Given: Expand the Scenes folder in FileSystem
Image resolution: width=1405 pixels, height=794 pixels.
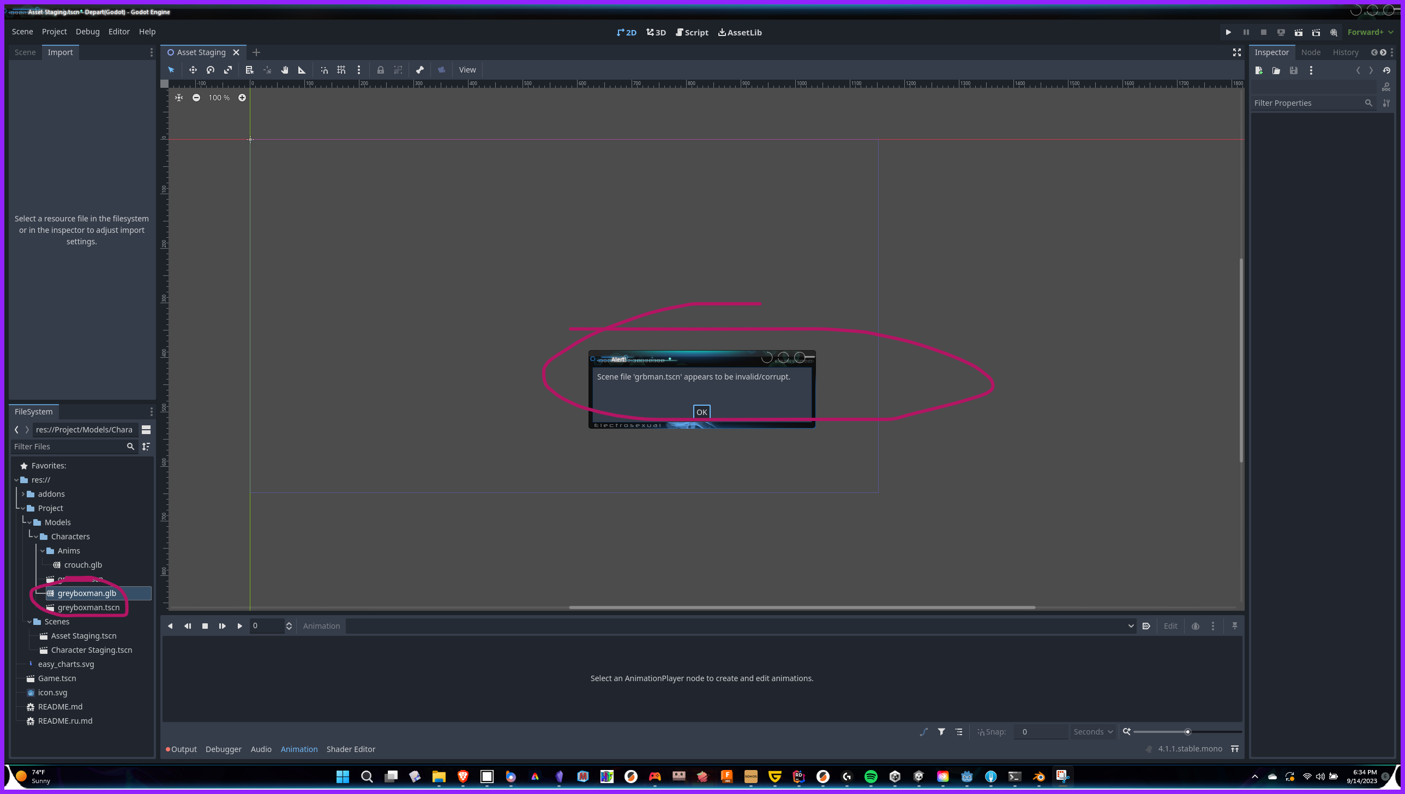Looking at the screenshot, I should click(29, 622).
